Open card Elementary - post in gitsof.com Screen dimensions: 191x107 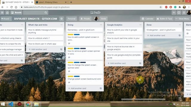[84, 30]
